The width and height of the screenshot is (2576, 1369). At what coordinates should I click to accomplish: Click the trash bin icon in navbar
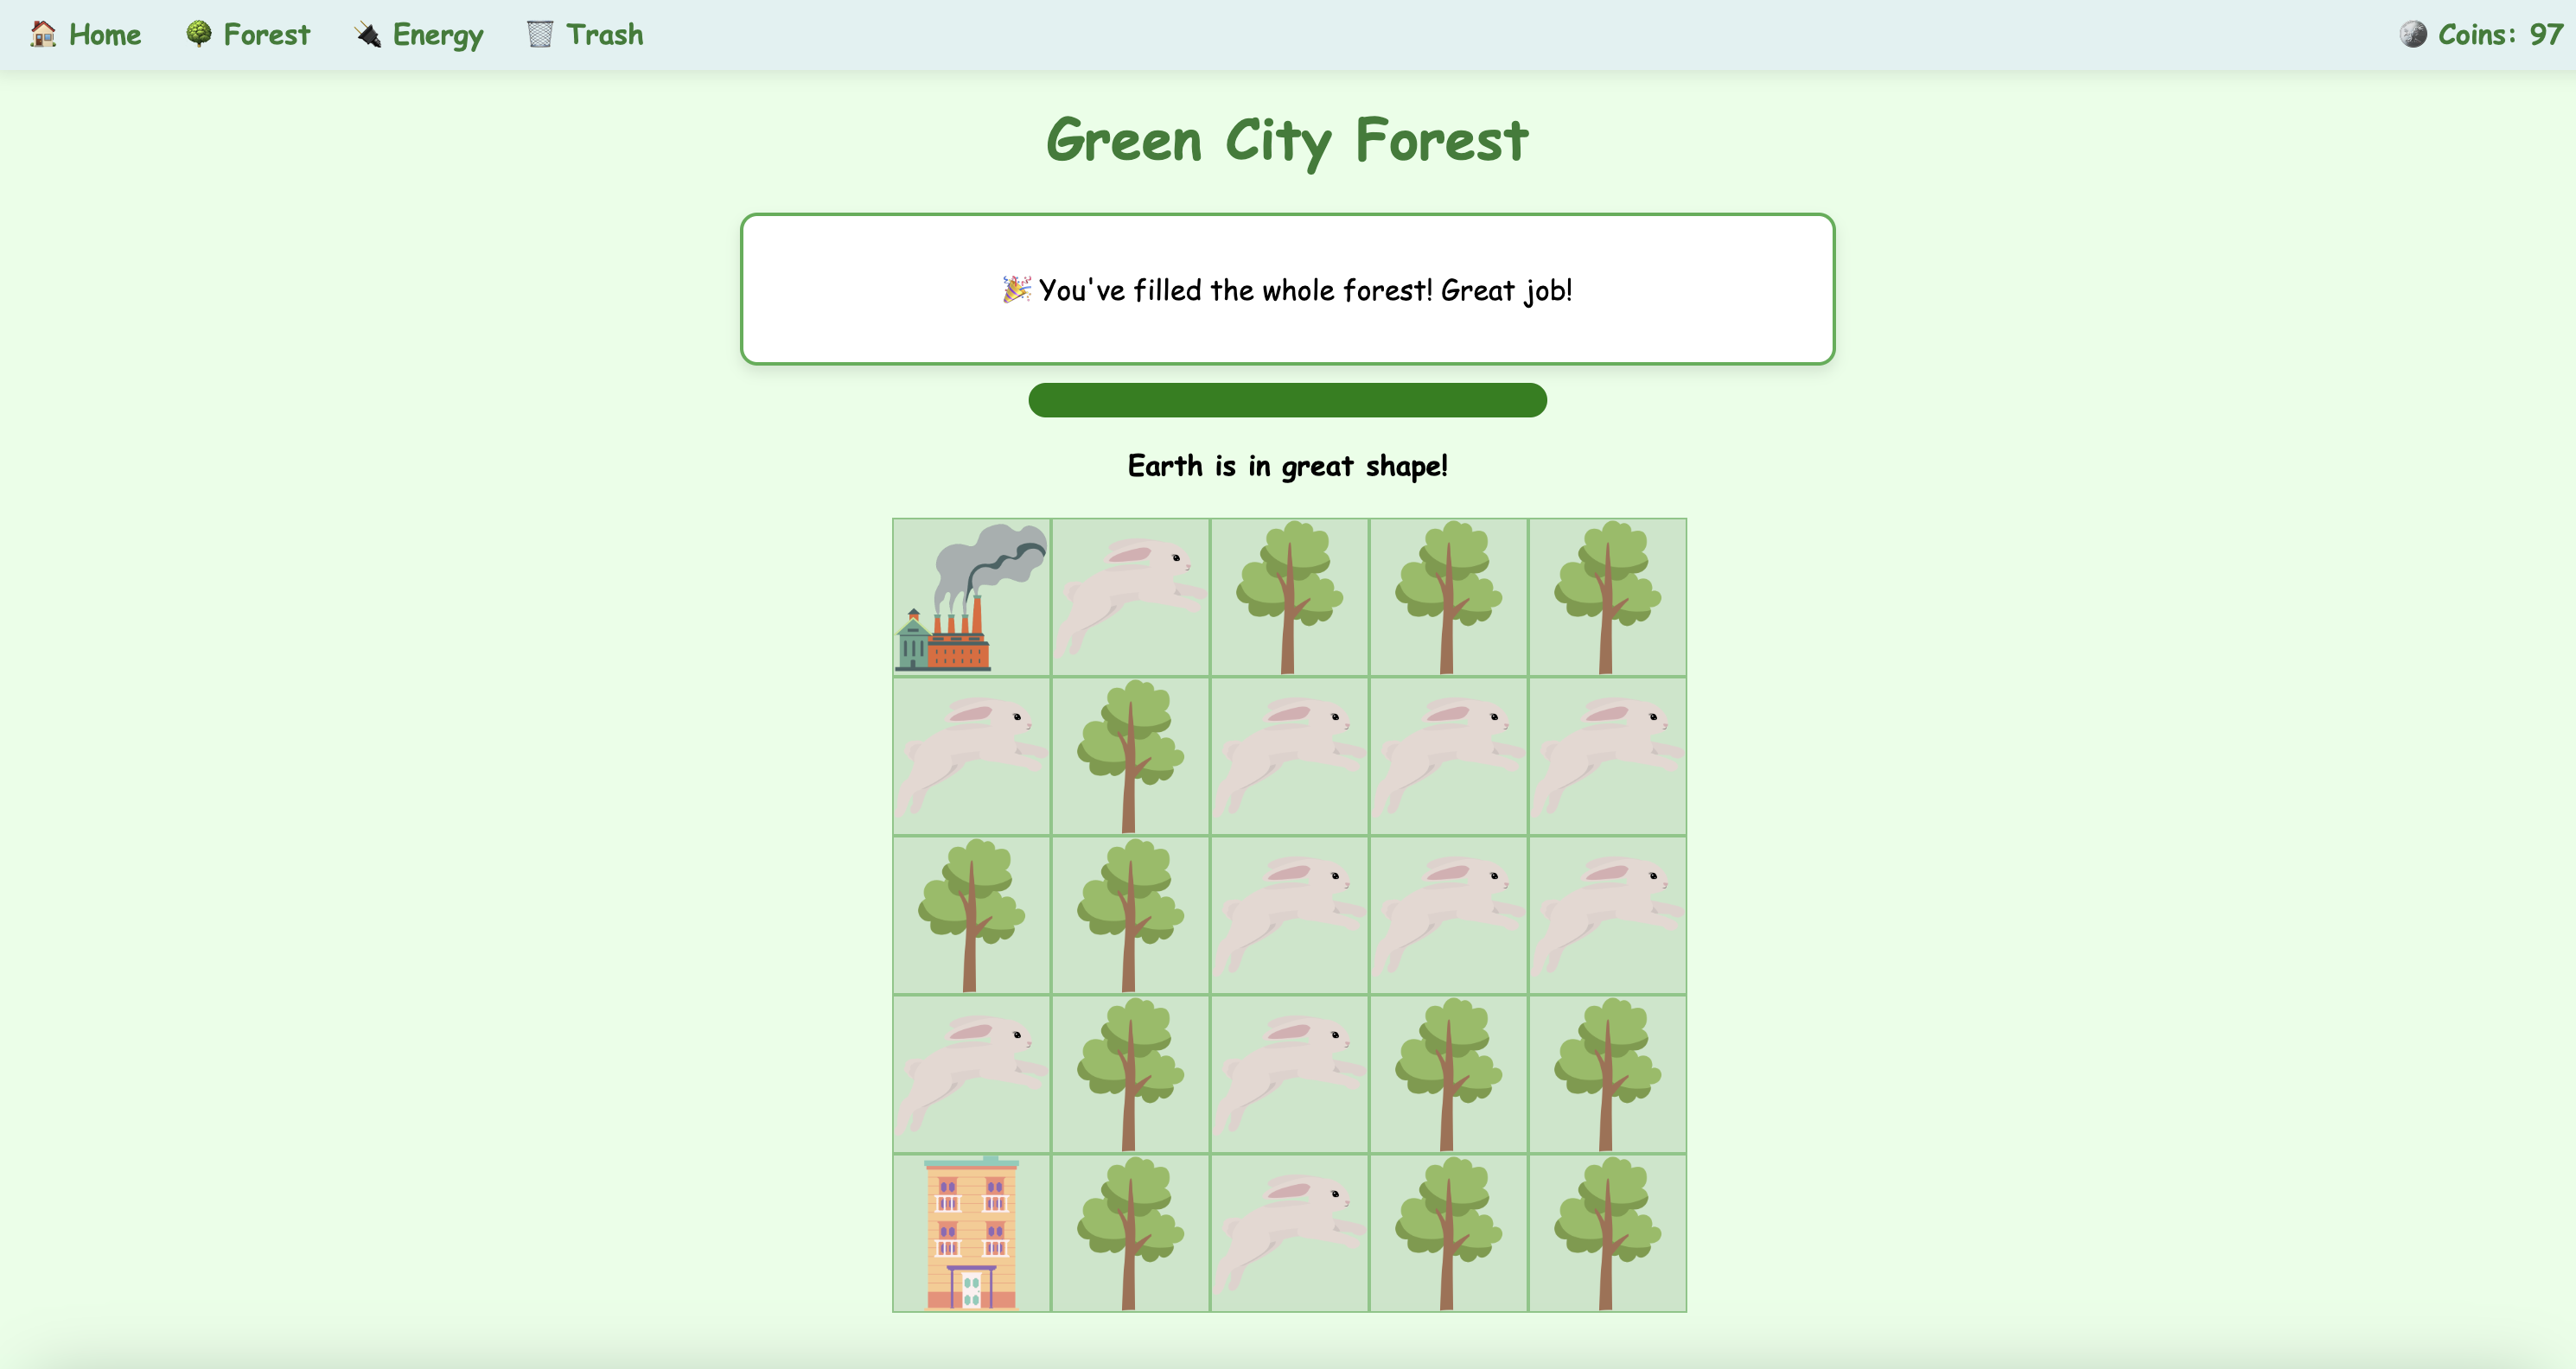(x=540, y=34)
